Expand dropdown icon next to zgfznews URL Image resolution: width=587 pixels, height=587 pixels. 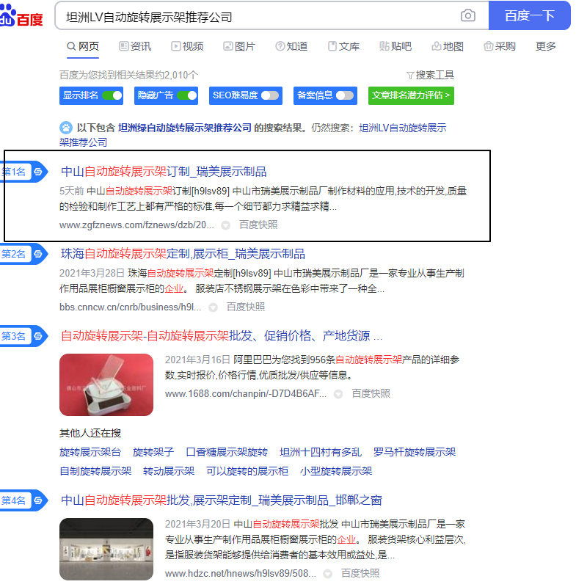click(225, 225)
